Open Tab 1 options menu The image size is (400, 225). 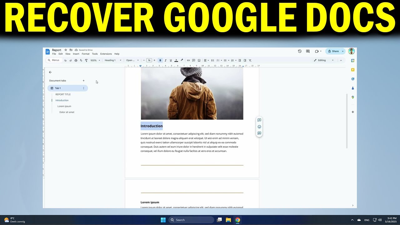click(x=83, y=88)
